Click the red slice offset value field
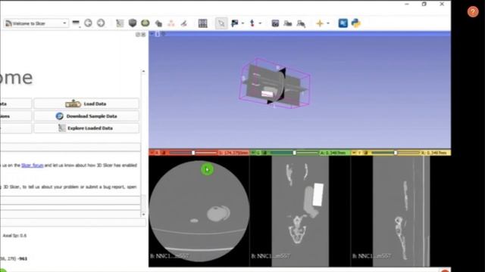The width and height of the screenshot is (485, 272). [x=233, y=153]
